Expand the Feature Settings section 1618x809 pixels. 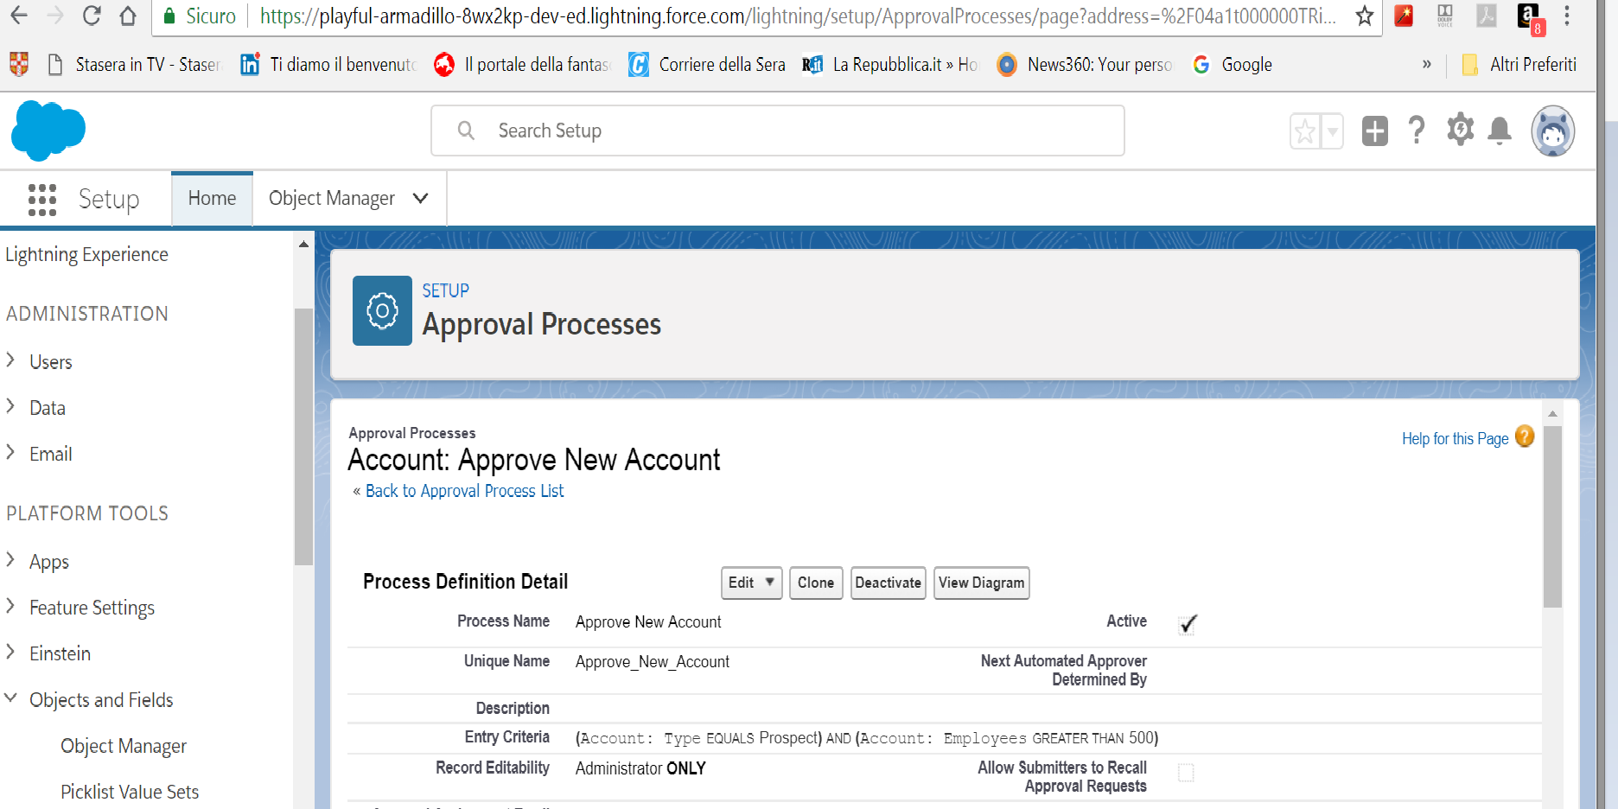click(10, 605)
